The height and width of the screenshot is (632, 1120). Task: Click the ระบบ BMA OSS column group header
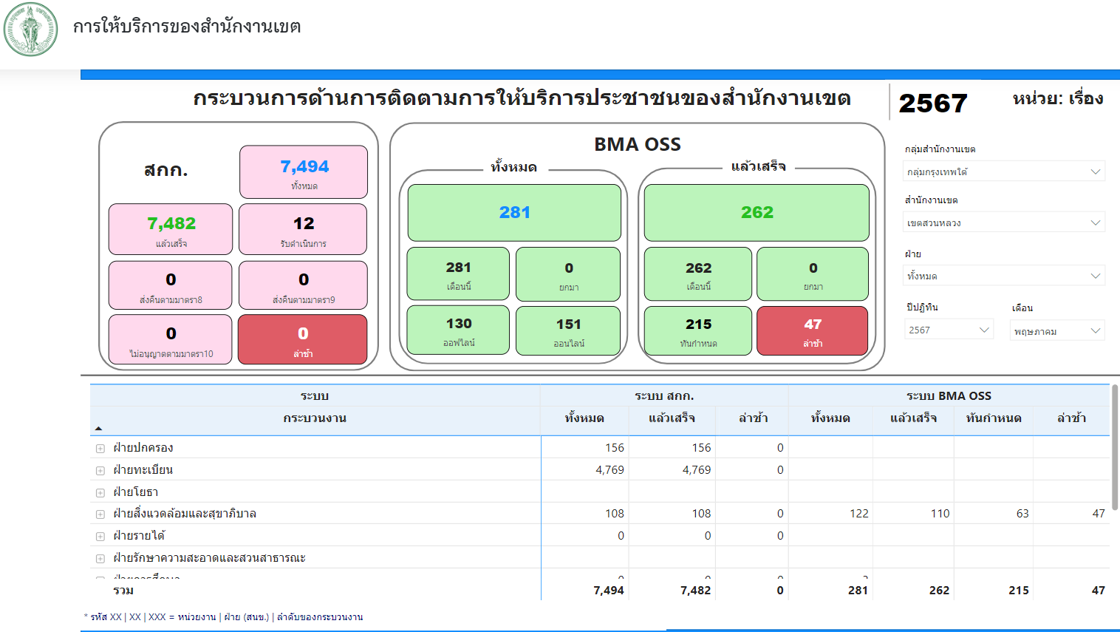(x=949, y=396)
